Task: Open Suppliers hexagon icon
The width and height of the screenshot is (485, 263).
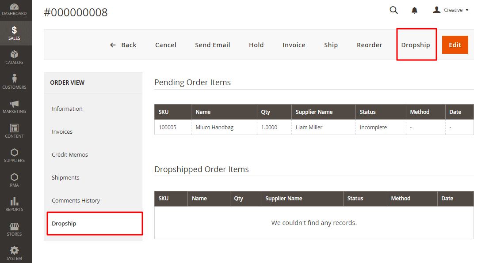Action: [x=14, y=153]
